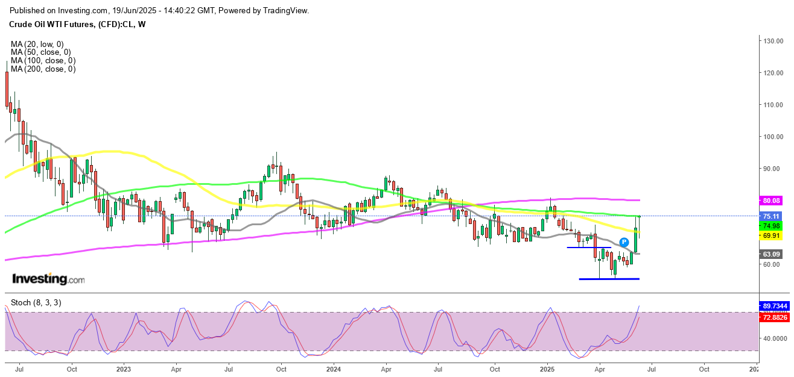Click the Stoch (8, 3, 3) indicator label

click(36, 302)
